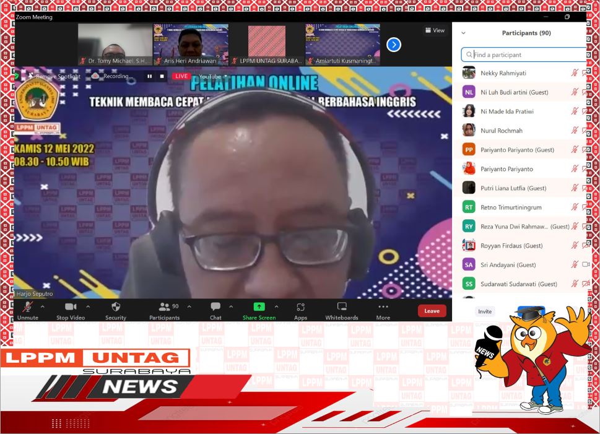The image size is (600, 434).
Task: Open the Security shield menu
Action: tap(116, 311)
